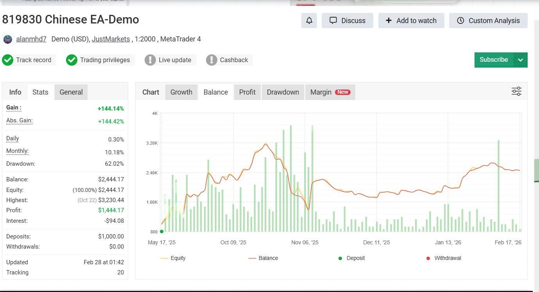This screenshot has height=292, width=539.
Task: Click the Live update warning icon
Action: (x=150, y=60)
